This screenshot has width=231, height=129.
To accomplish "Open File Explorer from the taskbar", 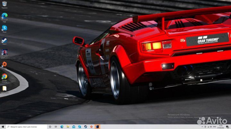I will (68, 127).
